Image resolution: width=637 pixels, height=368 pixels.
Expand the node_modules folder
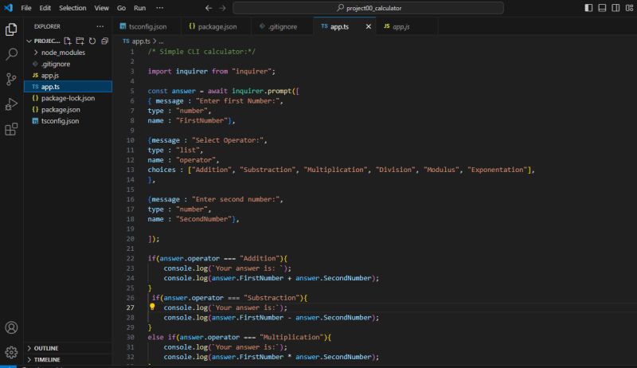coord(63,53)
